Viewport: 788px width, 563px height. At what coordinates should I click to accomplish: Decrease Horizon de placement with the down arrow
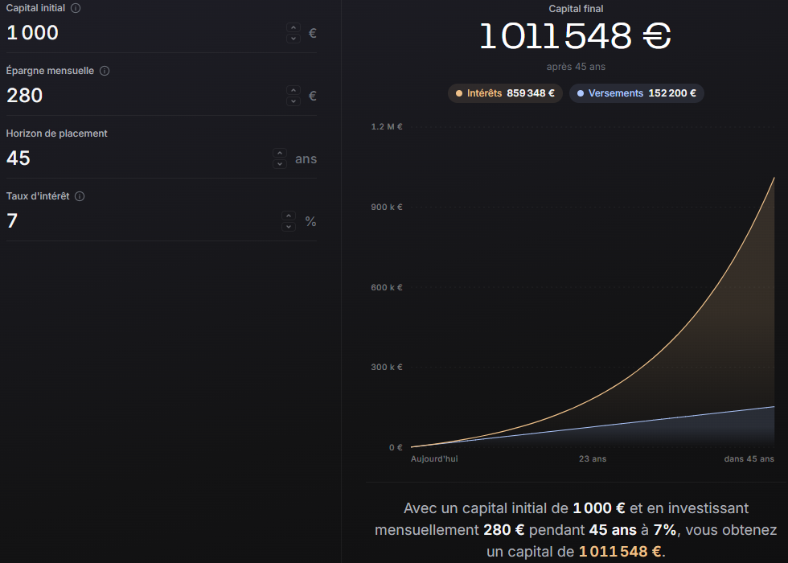280,164
